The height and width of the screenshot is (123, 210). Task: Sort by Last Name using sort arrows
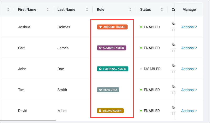[87, 9]
